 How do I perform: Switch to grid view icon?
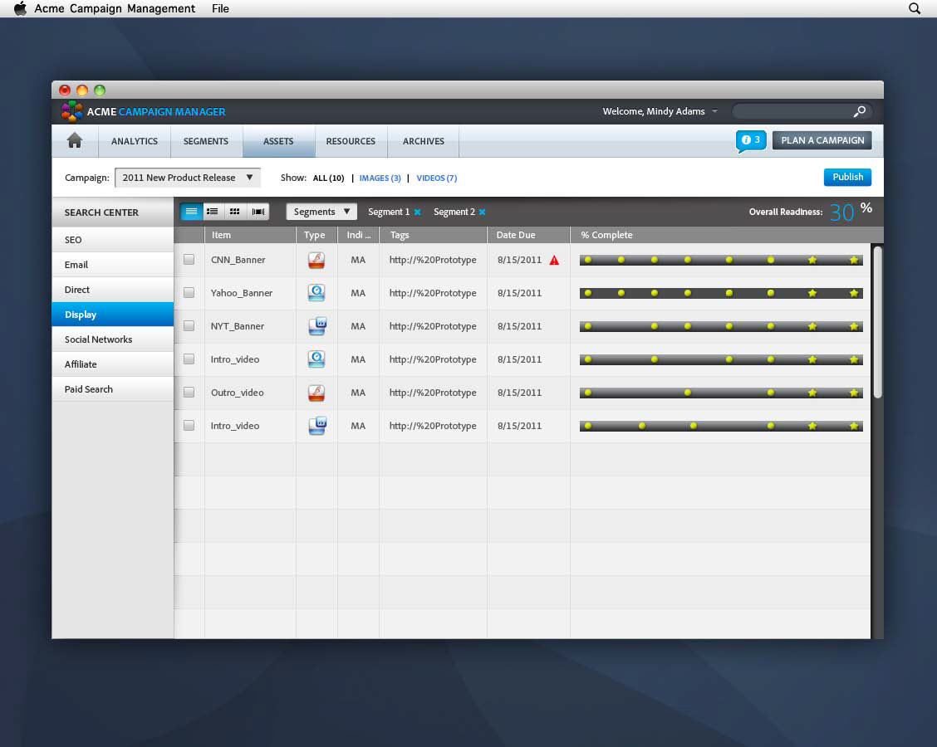tap(235, 212)
